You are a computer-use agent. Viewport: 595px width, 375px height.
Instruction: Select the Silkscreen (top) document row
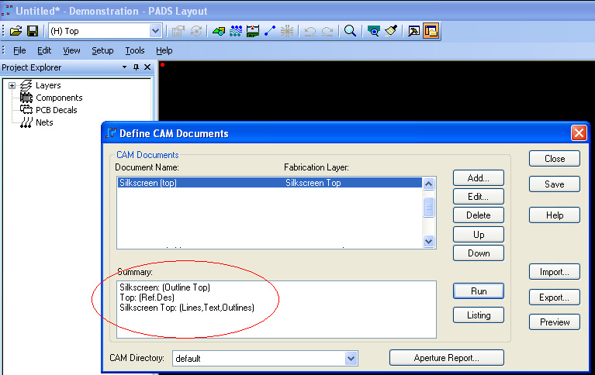pos(233,183)
